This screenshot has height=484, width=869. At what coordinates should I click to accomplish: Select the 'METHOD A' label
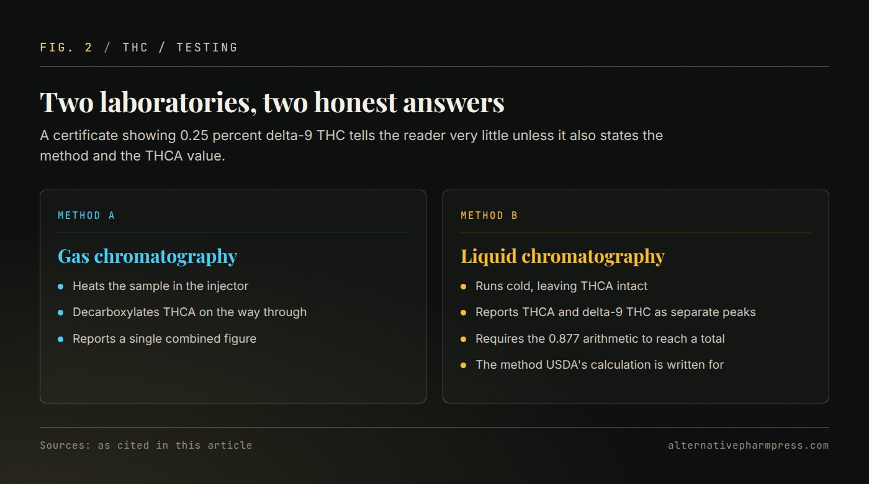pos(86,216)
